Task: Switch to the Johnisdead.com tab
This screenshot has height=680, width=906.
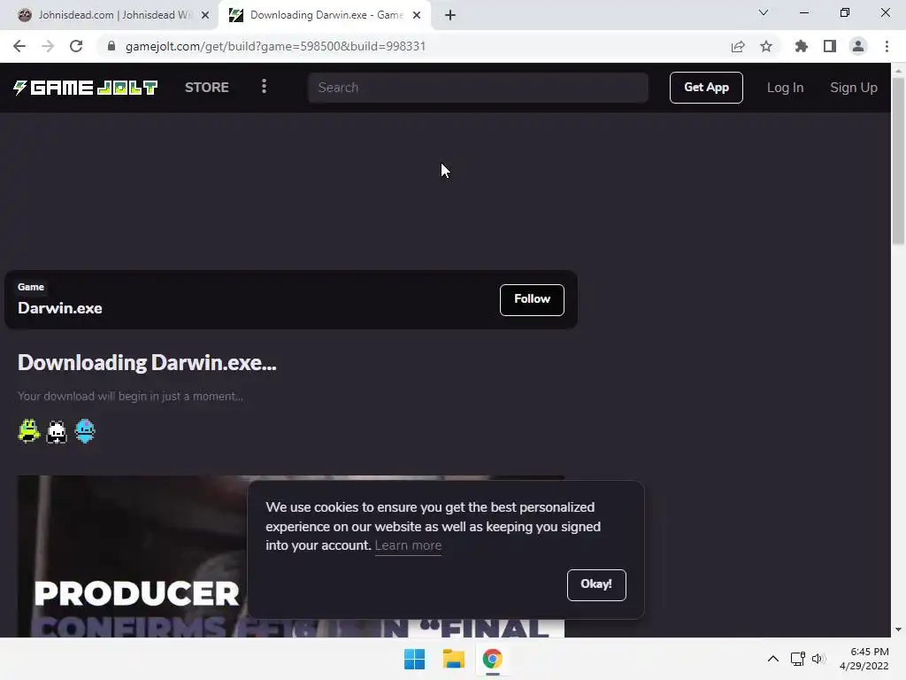Action: pos(112,15)
